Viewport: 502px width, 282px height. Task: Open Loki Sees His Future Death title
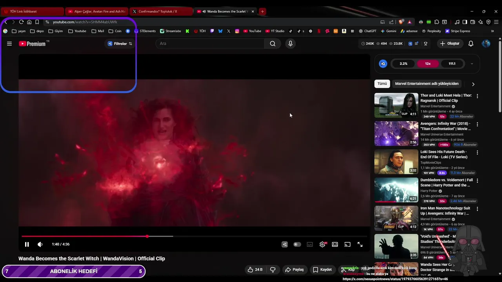(x=444, y=154)
